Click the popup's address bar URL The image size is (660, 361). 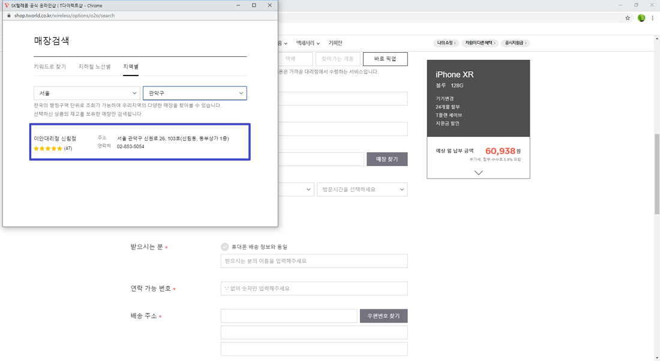point(64,16)
